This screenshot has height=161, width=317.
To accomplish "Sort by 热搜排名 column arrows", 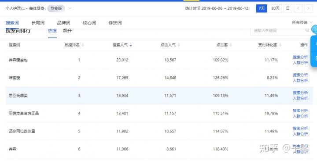I will (83, 45).
